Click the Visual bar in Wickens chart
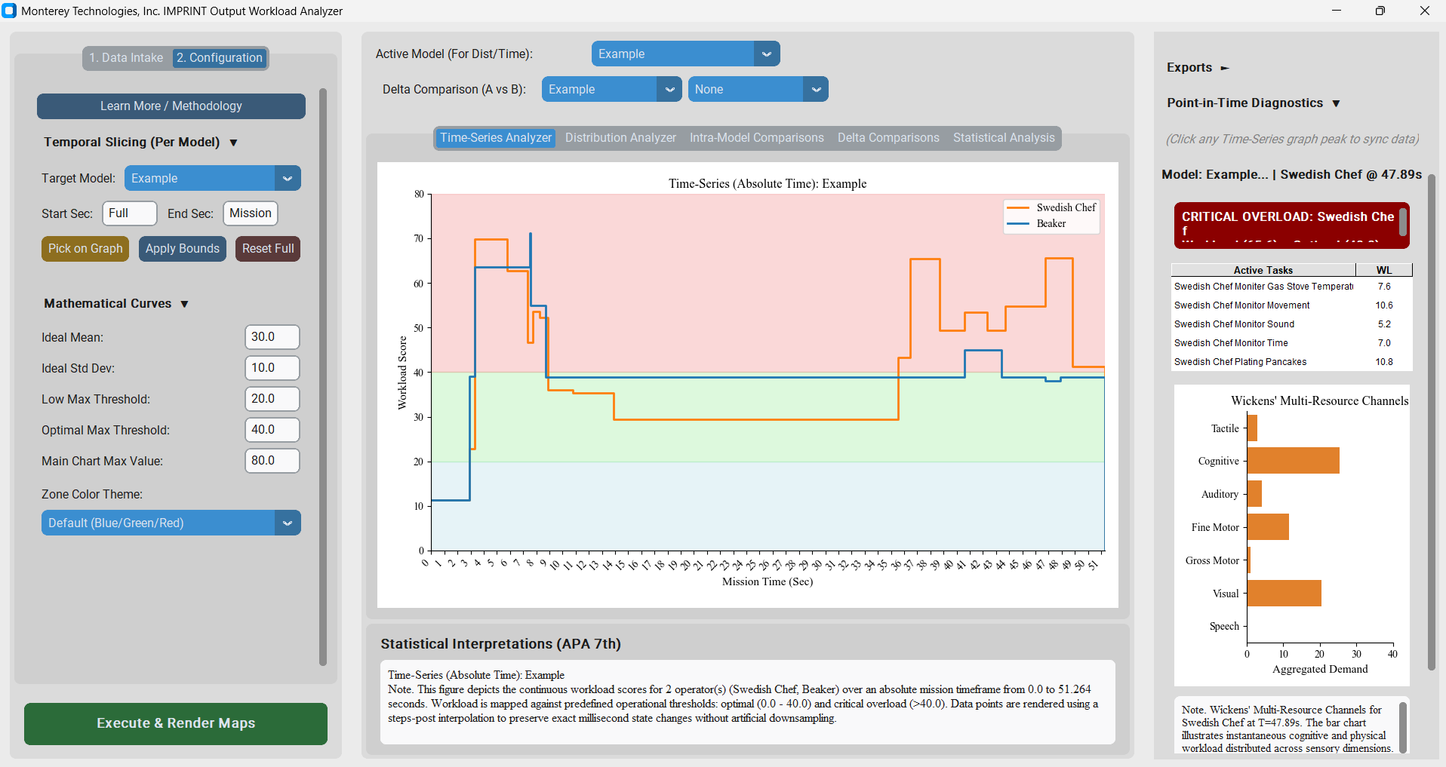The width and height of the screenshot is (1446, 767). point(1284,594)
